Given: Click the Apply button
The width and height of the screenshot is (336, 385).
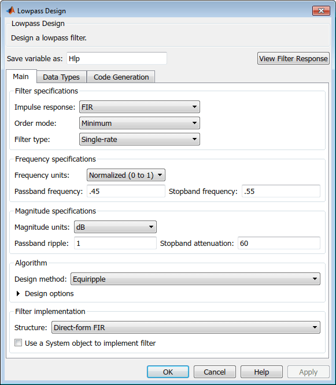Looking at the screenshot, I should click(308, 372).
